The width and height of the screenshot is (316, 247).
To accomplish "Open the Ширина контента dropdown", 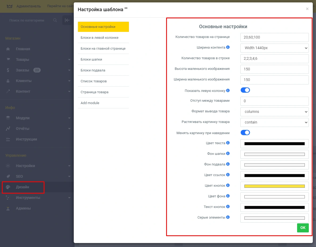I will 274,48.
